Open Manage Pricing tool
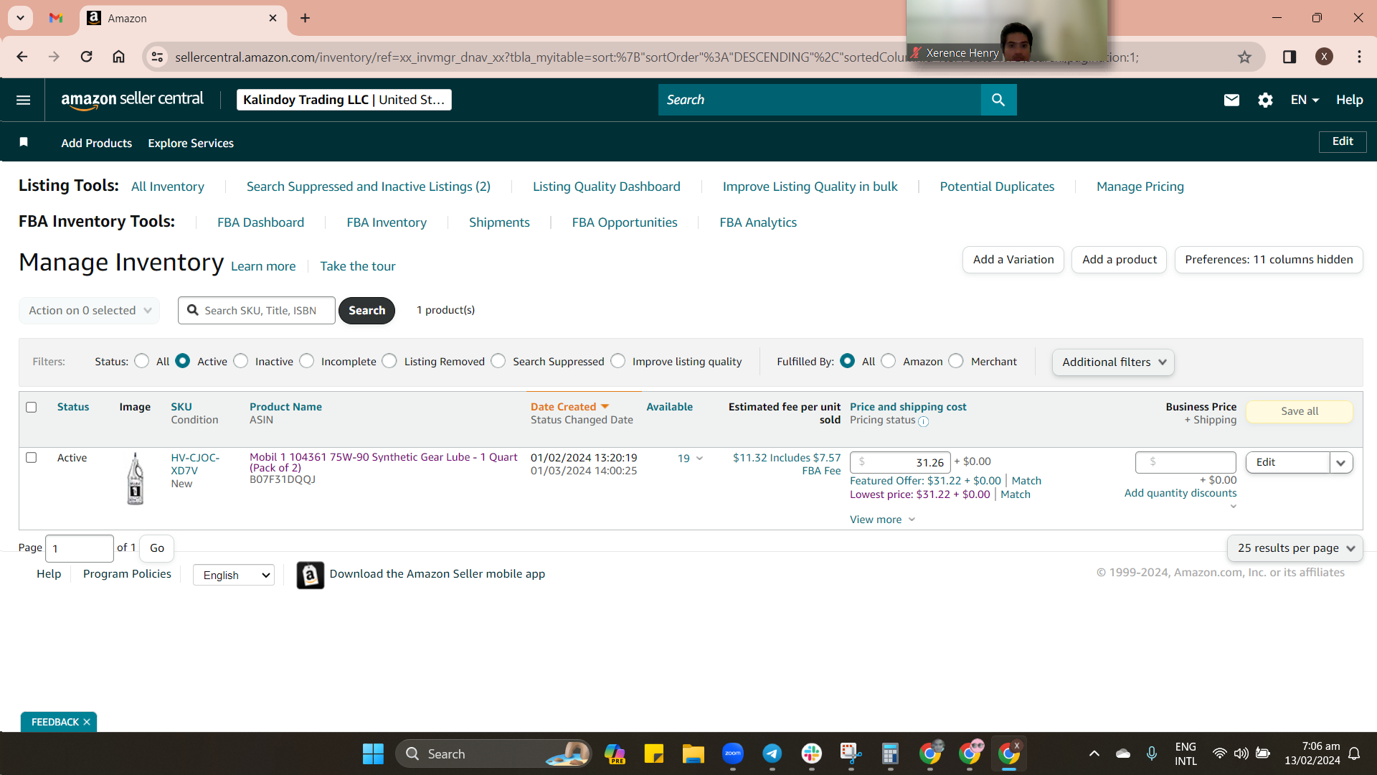 (1140, 187)
